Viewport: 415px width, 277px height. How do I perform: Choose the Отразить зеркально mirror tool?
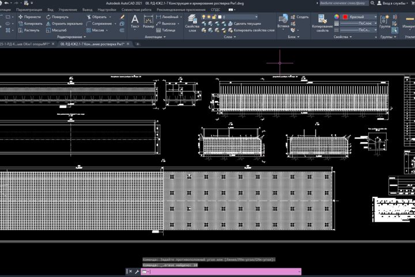(x=65, y=24)
